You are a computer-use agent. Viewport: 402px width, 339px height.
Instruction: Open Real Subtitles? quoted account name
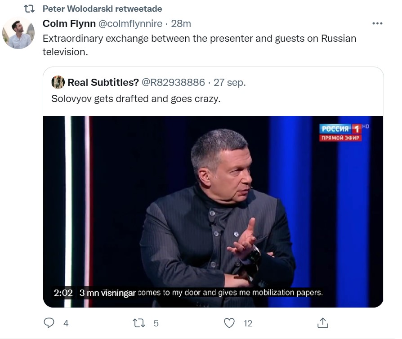coord(103,82)
